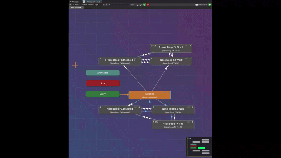Toggle the red infinity loop button
The width and height of the screenshot is (281, 158).
(148, 5)
